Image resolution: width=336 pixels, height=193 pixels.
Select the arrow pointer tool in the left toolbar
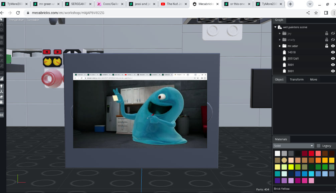[1, 19]
